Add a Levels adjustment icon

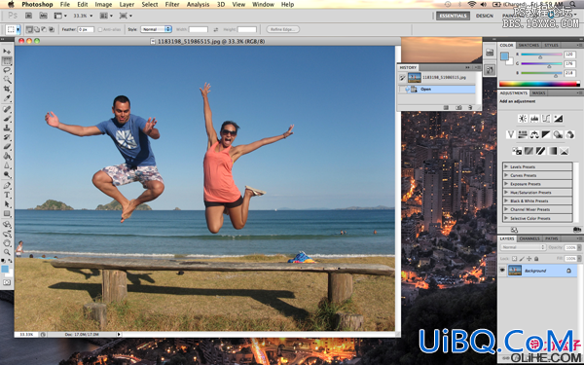pos(534,119)
